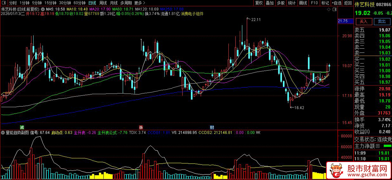Click the 财 marker on chart bottom
The image size is (392, 180).
click(212, 127)
